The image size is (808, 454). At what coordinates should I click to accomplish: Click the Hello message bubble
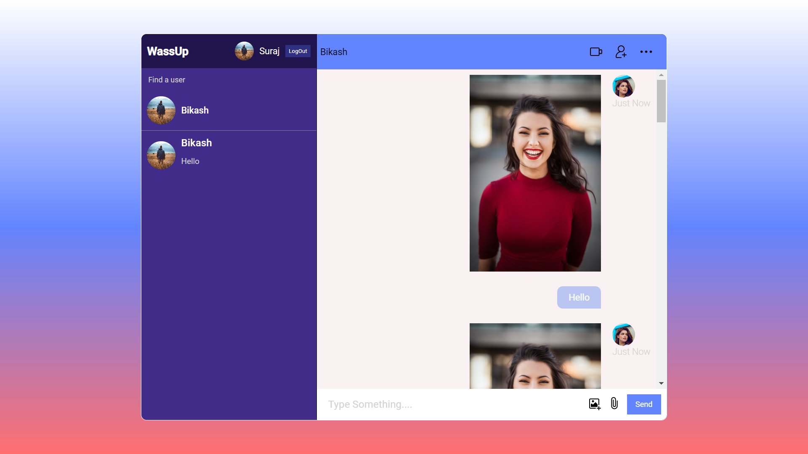click(x=579, y=298)
